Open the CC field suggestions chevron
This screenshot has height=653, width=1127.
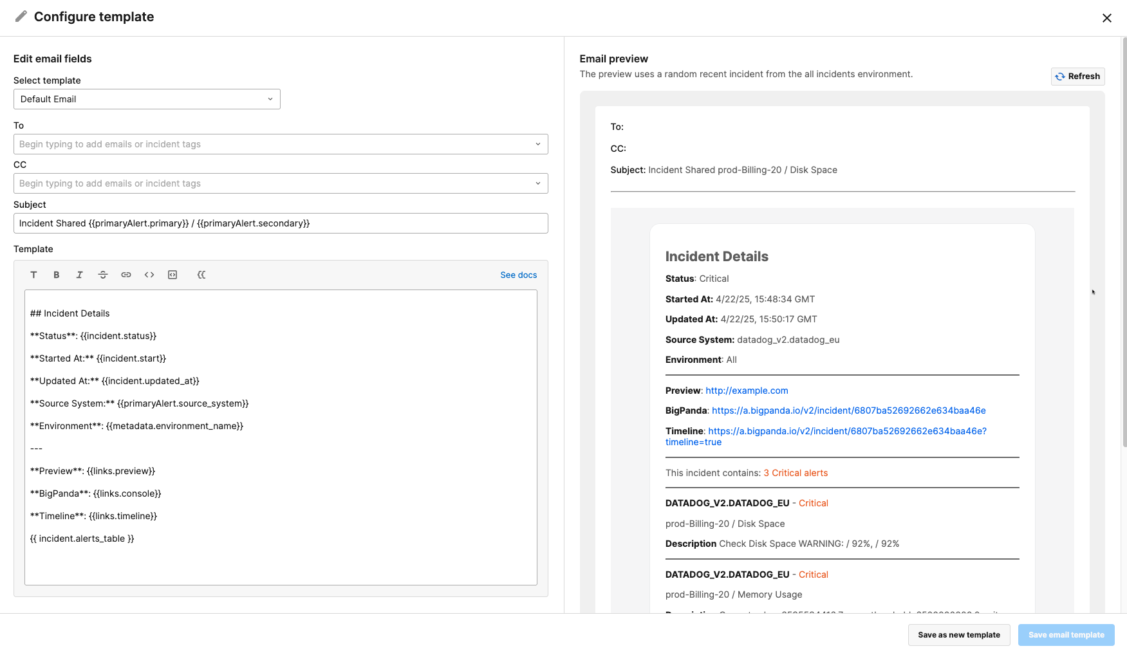(538, 183)
